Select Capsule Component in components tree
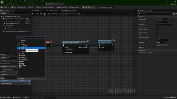177x99 pixels. (x=15, y=19)
